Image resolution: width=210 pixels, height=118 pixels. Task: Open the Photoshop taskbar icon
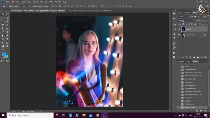[x=104, y=115]
